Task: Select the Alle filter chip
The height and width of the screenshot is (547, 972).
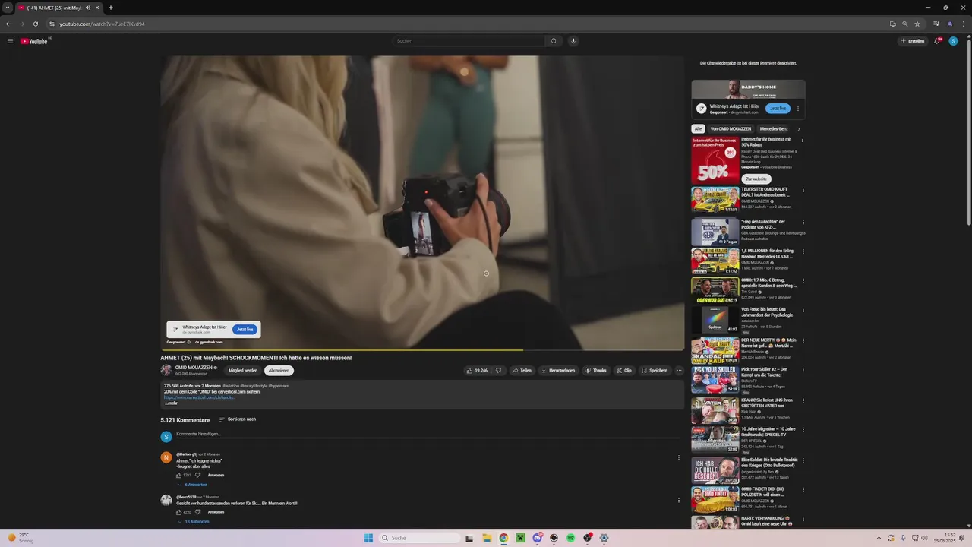Action: [699, 129]
